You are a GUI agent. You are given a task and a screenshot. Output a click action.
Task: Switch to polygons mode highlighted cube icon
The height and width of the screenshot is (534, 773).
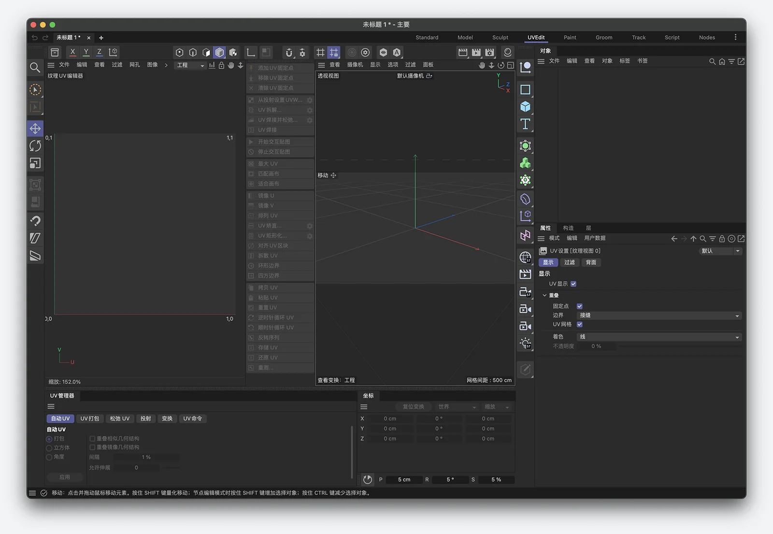click(220, 52)
